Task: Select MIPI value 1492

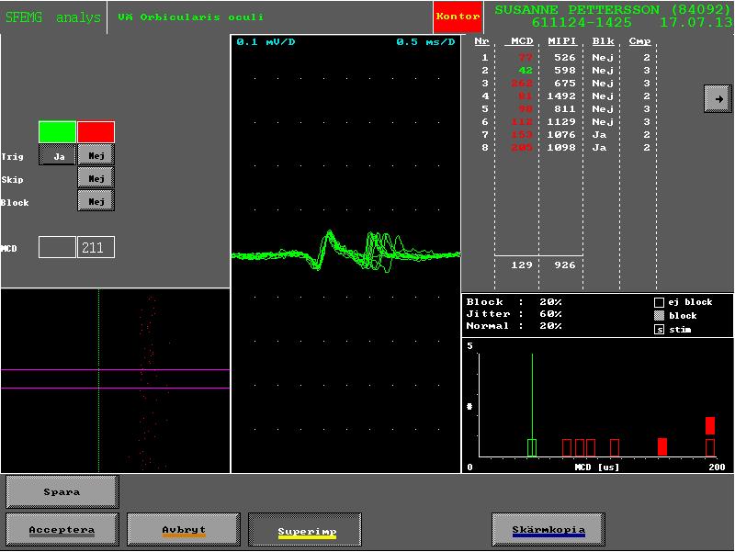Action: pos(561,96)
